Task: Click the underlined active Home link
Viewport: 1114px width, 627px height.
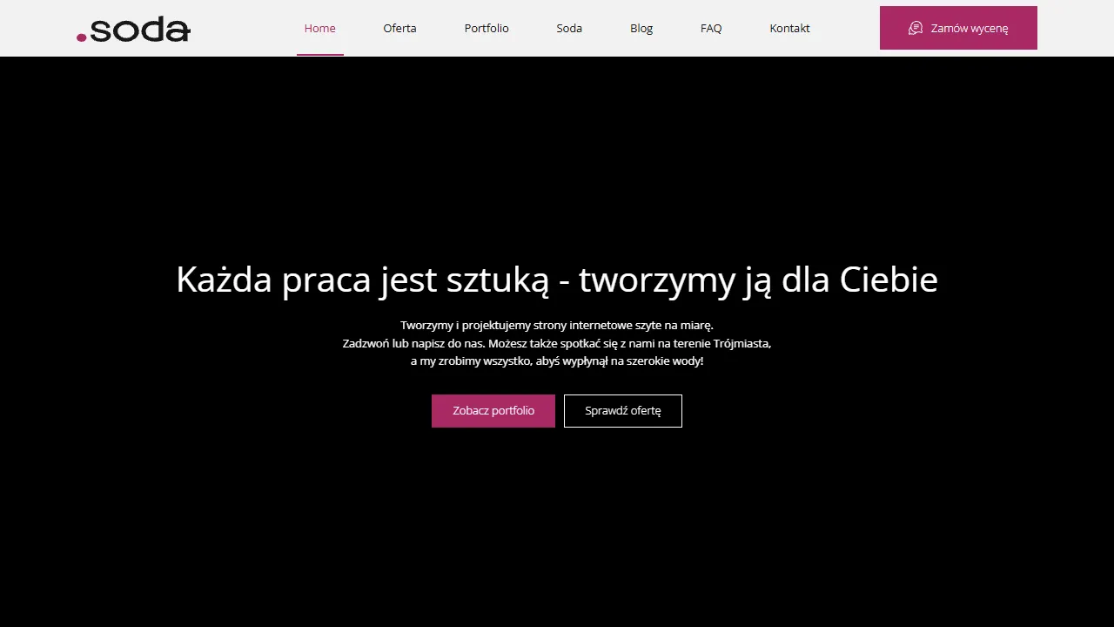Action: pyautogui.click(x=319, y=28)
